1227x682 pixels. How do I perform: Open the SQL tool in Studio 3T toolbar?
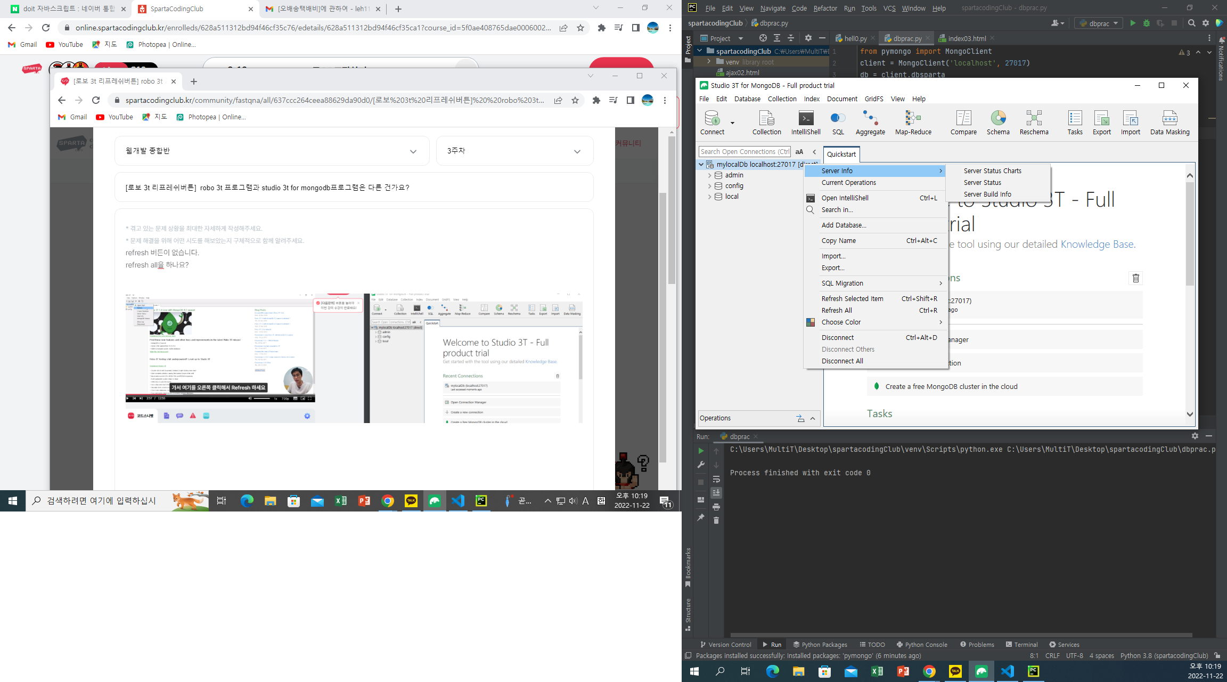point(838,122)
